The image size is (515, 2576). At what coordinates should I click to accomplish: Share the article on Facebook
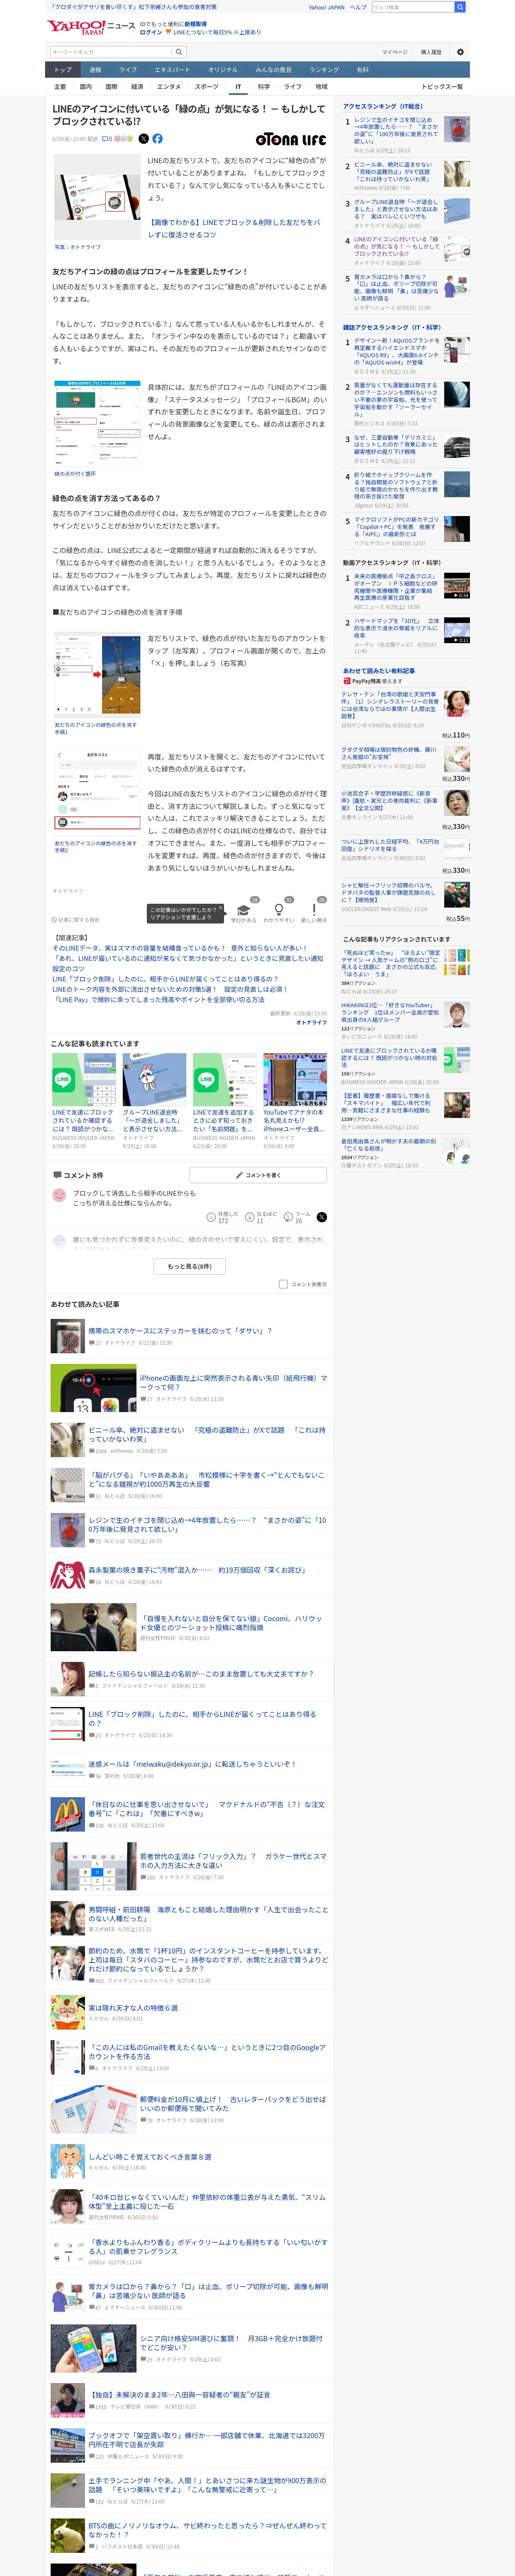157,139
